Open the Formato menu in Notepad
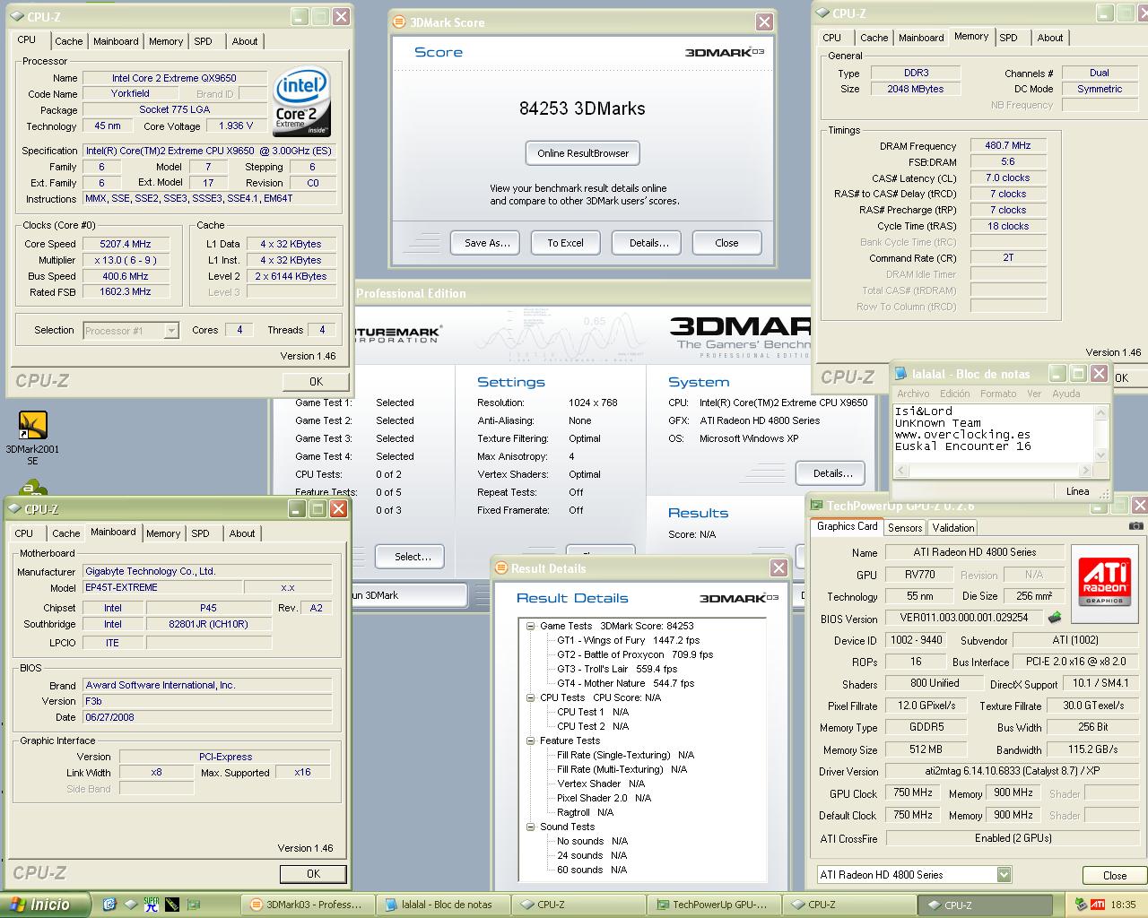 998,394
